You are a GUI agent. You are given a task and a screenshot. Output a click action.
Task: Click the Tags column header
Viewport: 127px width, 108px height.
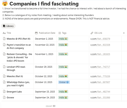(62, 33)
